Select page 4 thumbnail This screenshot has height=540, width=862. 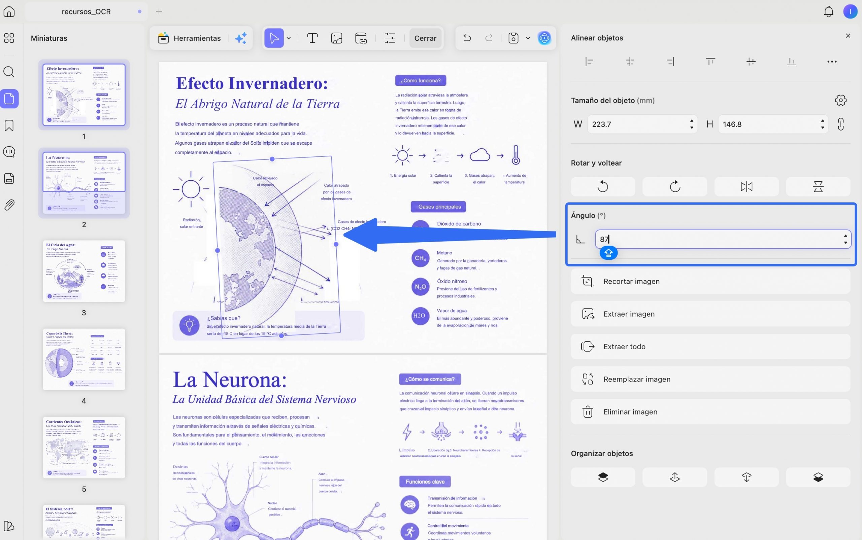[84, 359]
